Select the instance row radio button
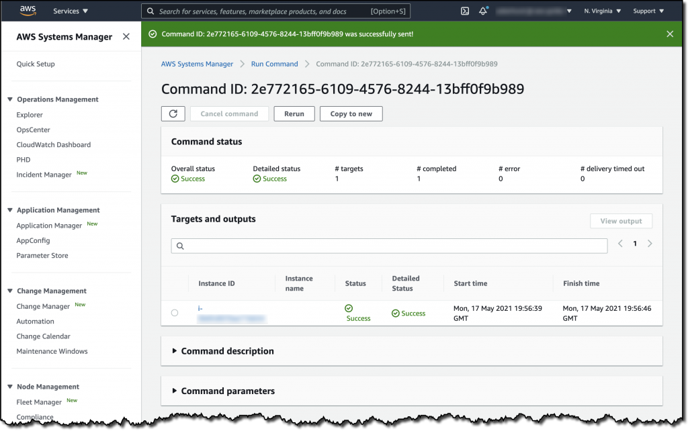The height and width of the screenshot is (431, 688). 175,313
